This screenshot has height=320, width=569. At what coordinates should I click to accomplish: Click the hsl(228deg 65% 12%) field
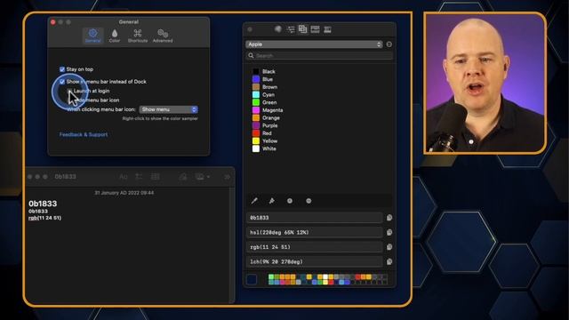coord(314,232)
